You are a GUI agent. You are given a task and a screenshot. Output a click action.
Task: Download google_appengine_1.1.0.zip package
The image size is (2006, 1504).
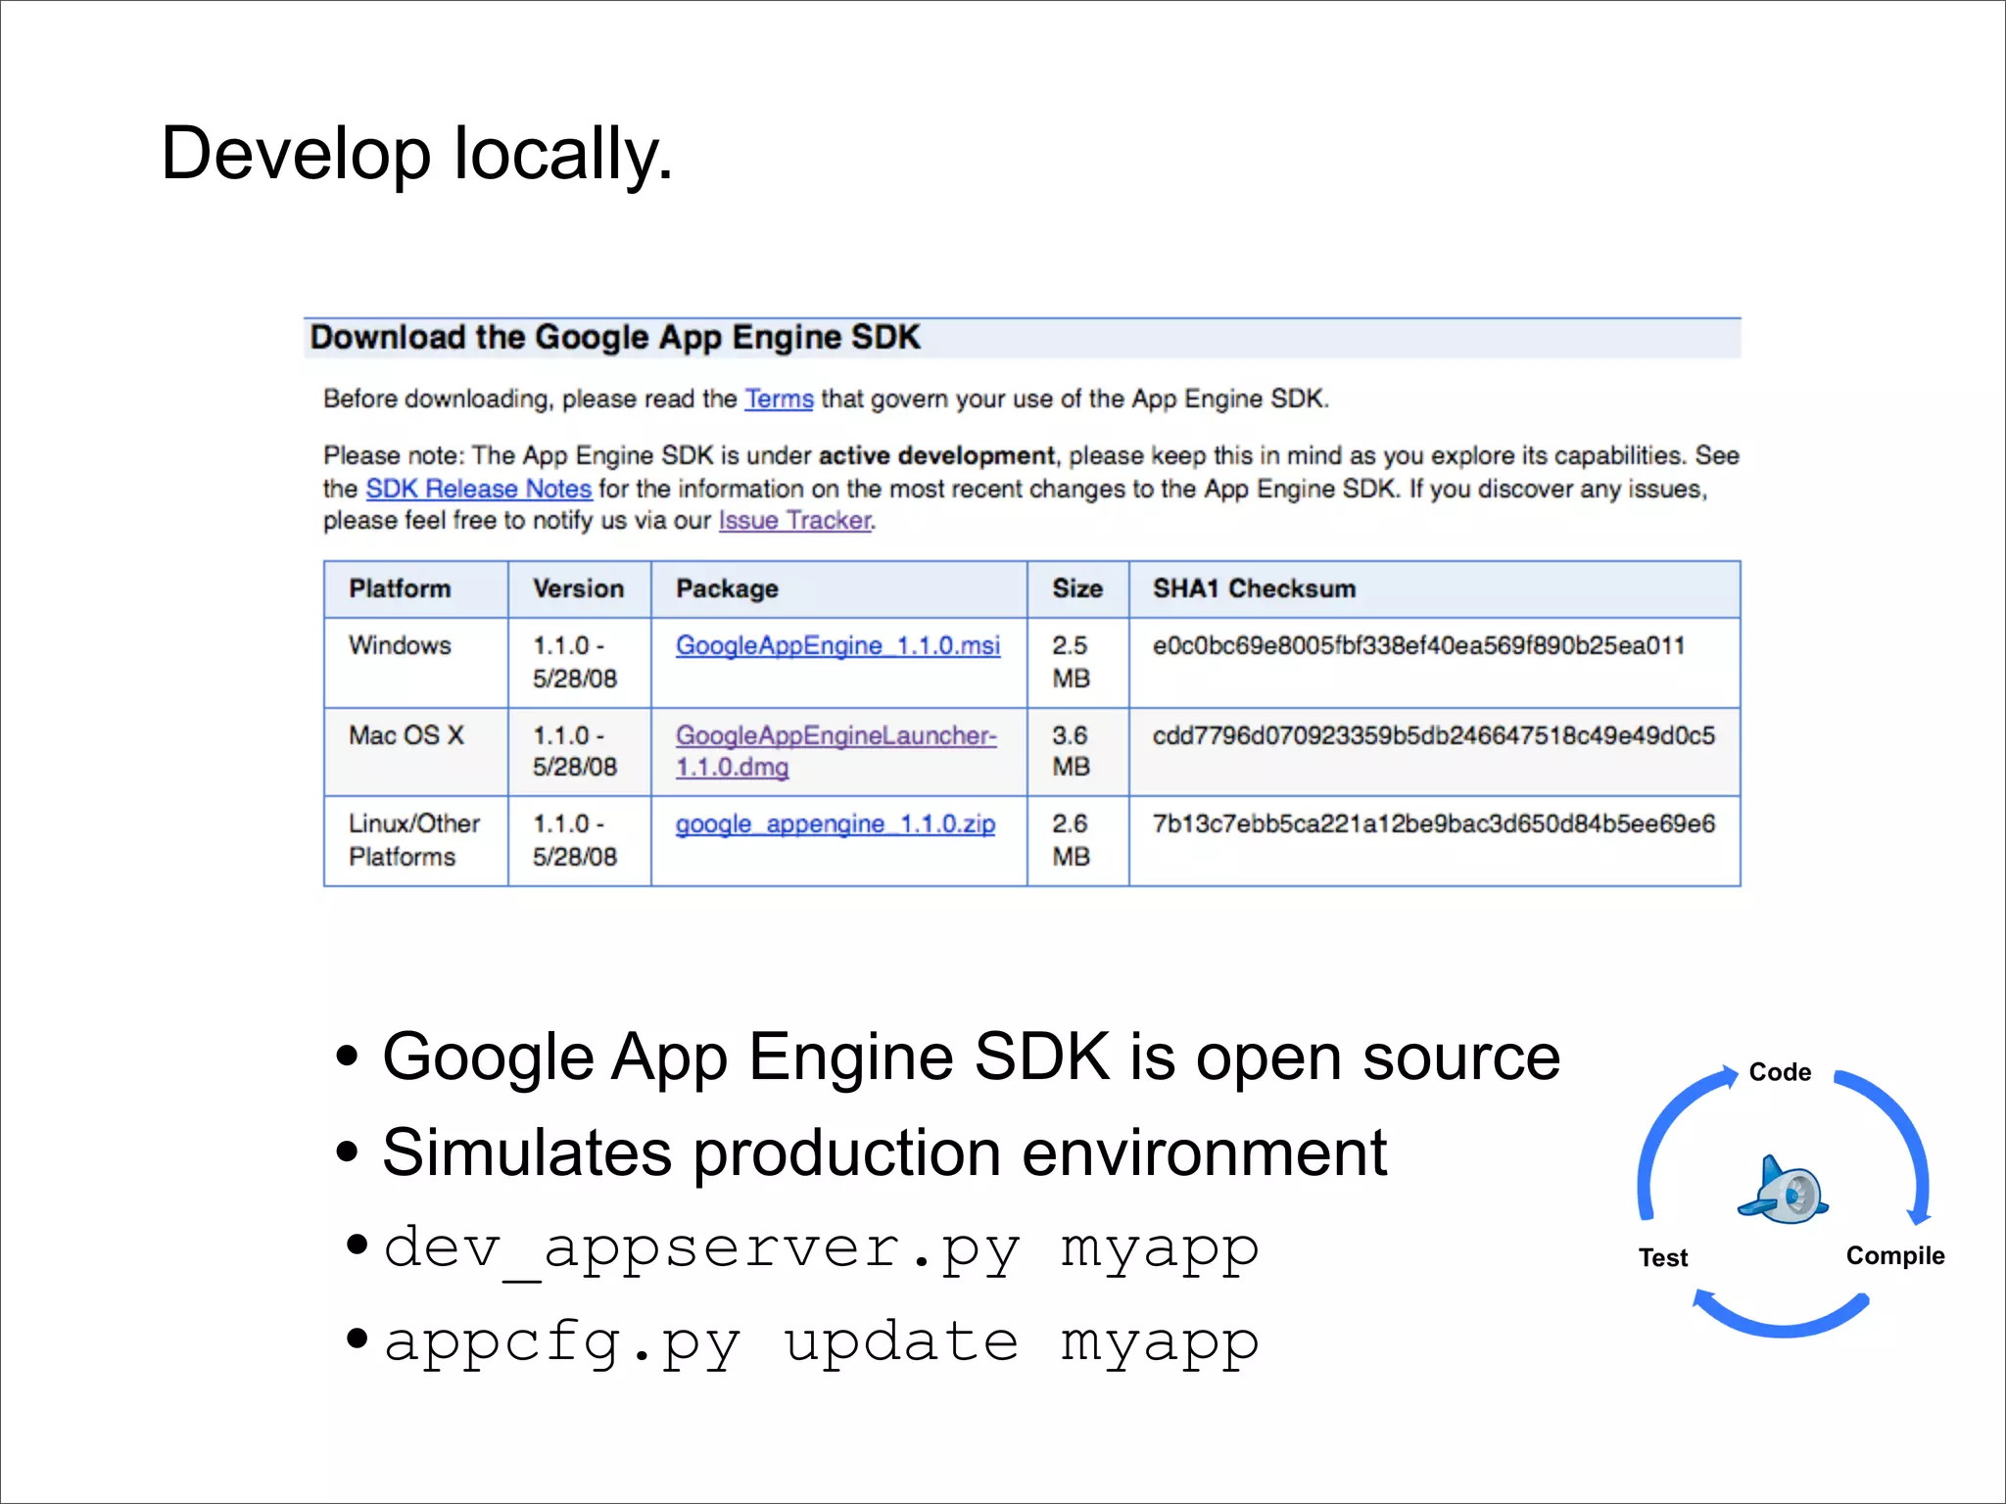[x=835, y=824]
